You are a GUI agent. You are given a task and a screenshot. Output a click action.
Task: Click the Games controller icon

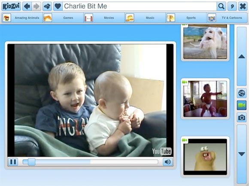click(x=48, y=18)
